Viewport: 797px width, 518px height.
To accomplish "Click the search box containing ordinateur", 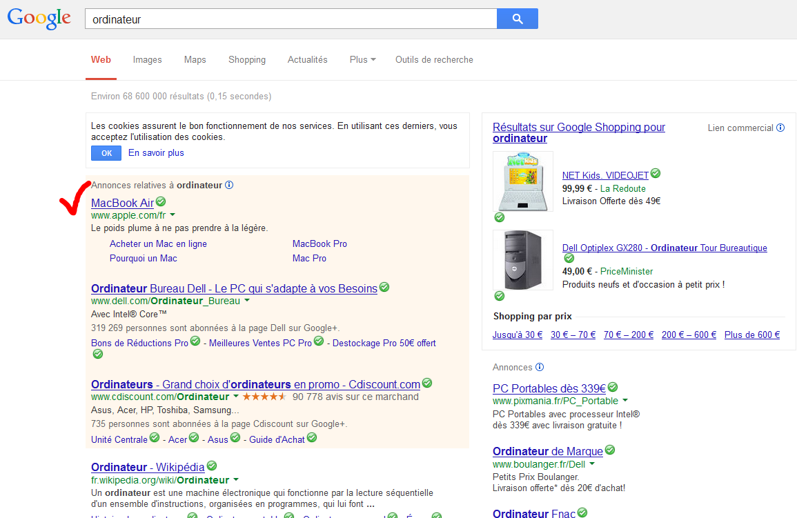I will coord(290,19).
